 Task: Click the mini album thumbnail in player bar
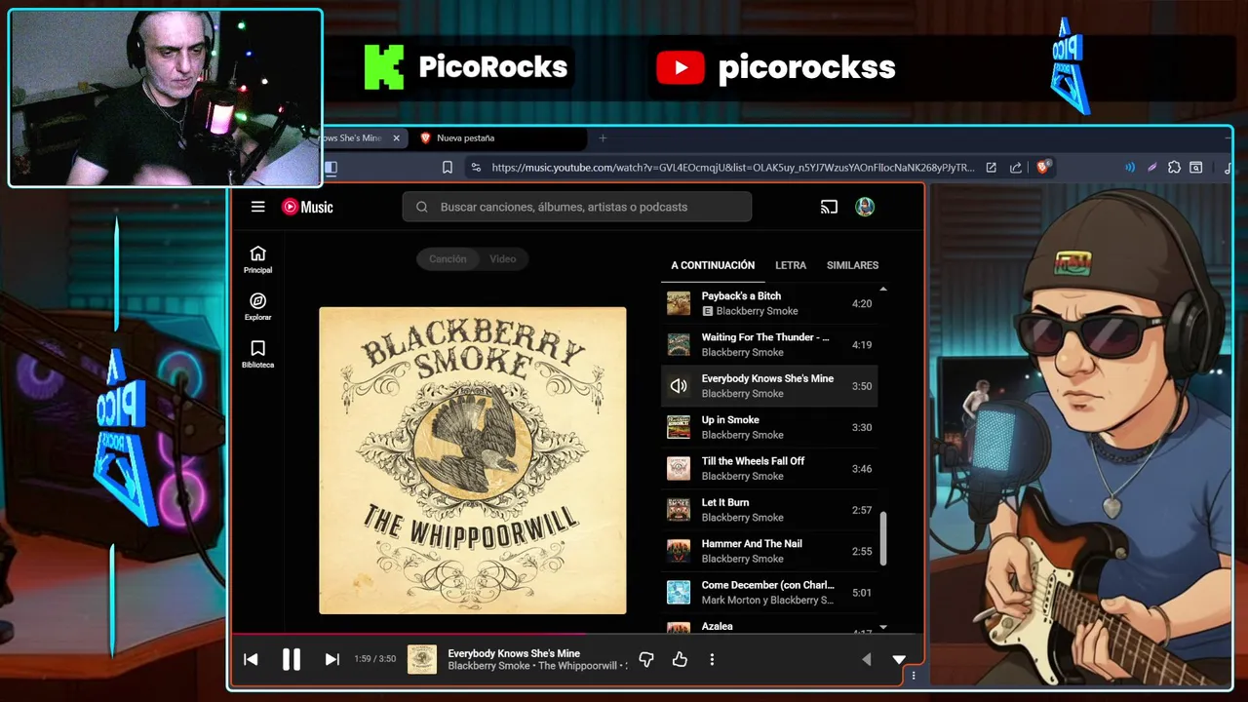(x=422, y=659)
